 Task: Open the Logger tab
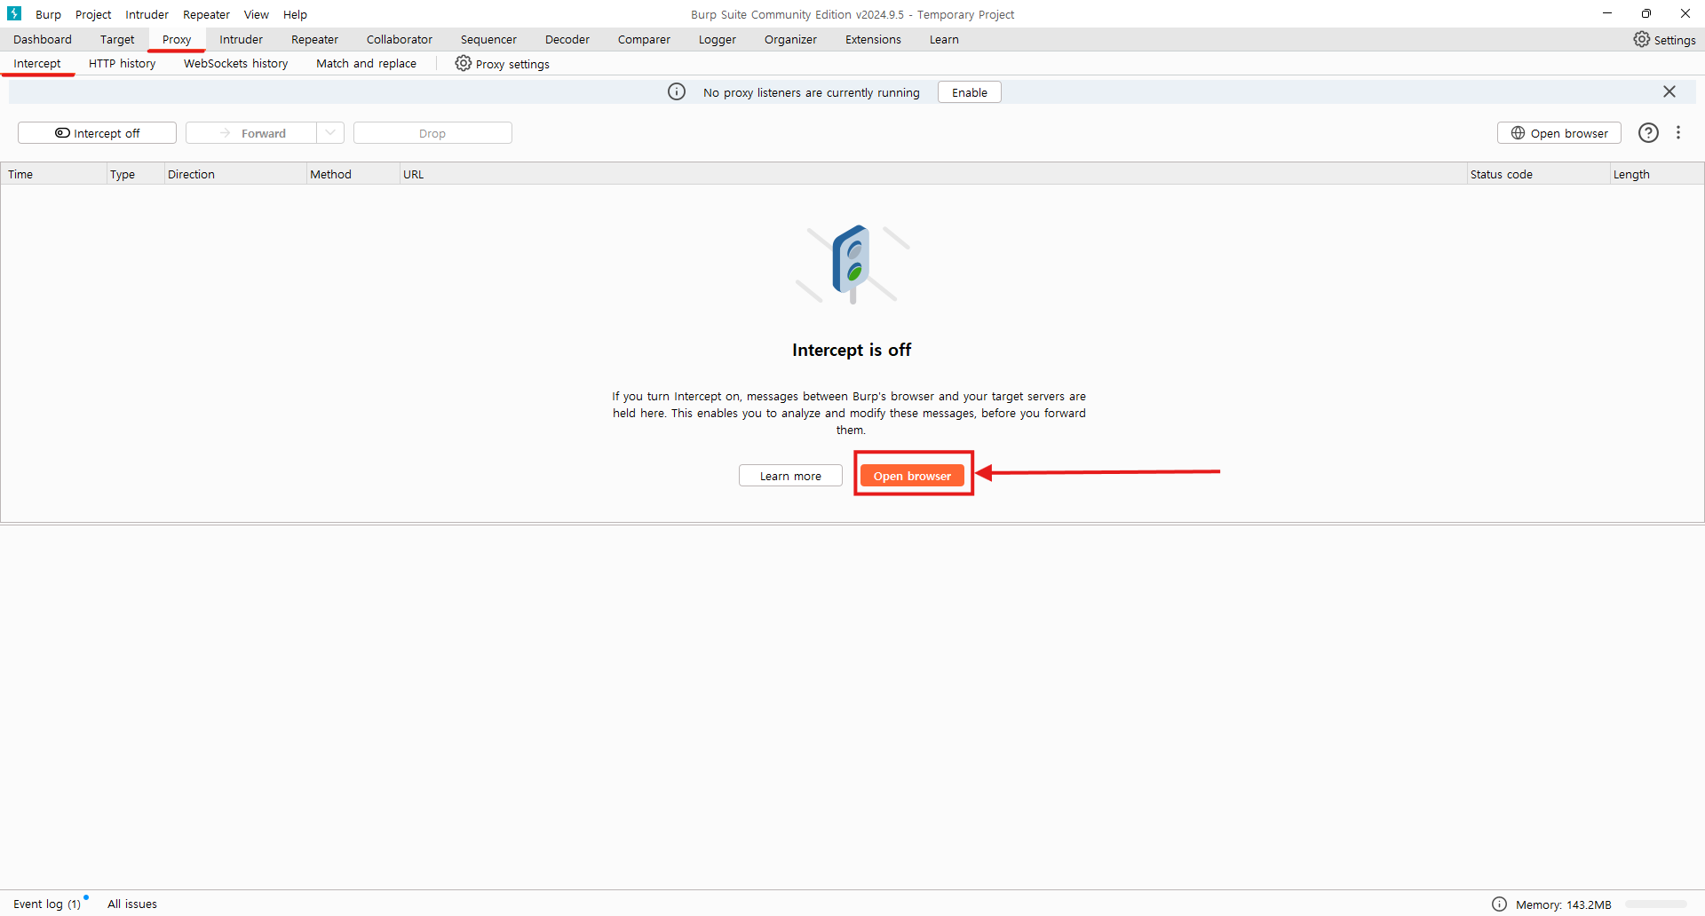coord(718,40)
